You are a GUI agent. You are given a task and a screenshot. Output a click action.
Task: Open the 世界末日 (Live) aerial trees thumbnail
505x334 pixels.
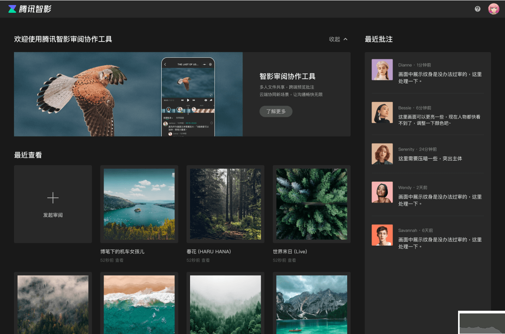click(311, 204)
